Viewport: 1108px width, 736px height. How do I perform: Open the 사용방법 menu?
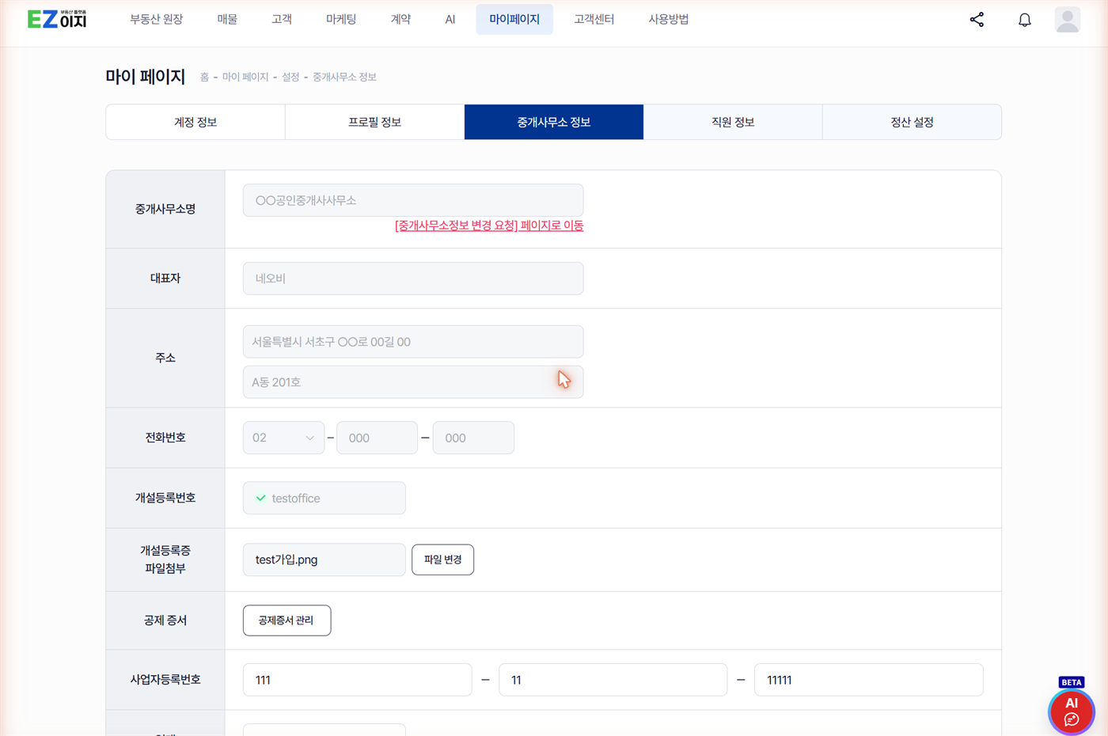click(668, 19)
